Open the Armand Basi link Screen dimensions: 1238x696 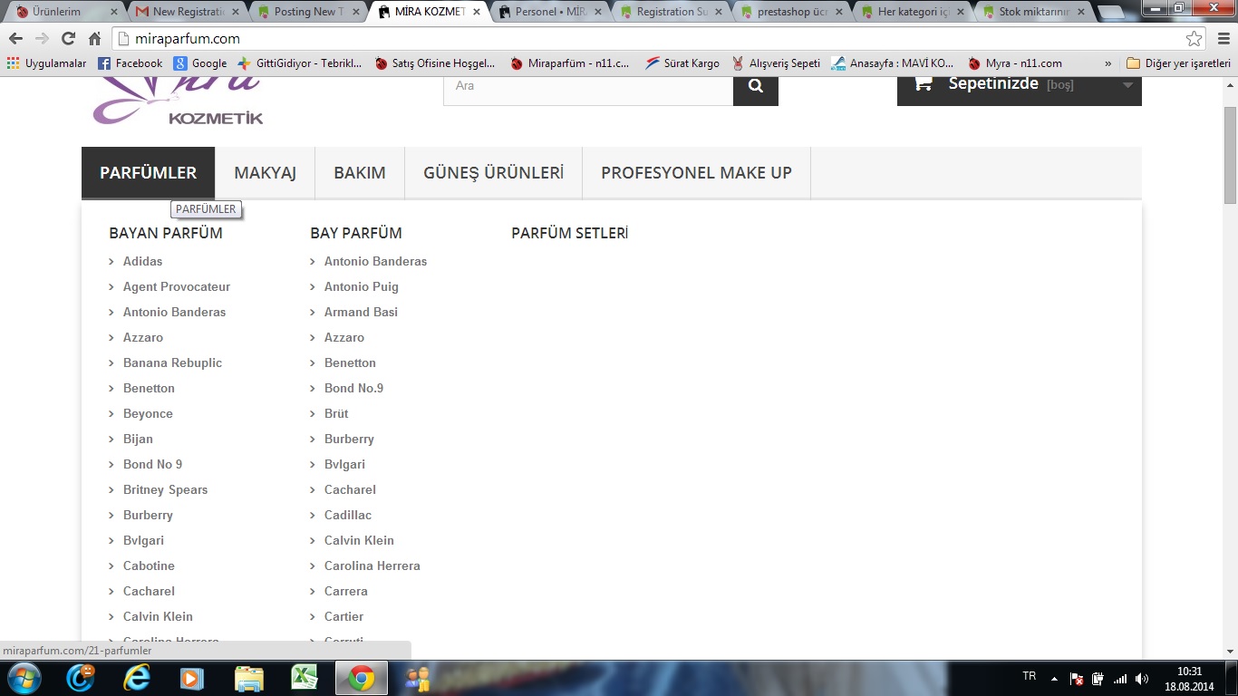click(x=361, y=312)
